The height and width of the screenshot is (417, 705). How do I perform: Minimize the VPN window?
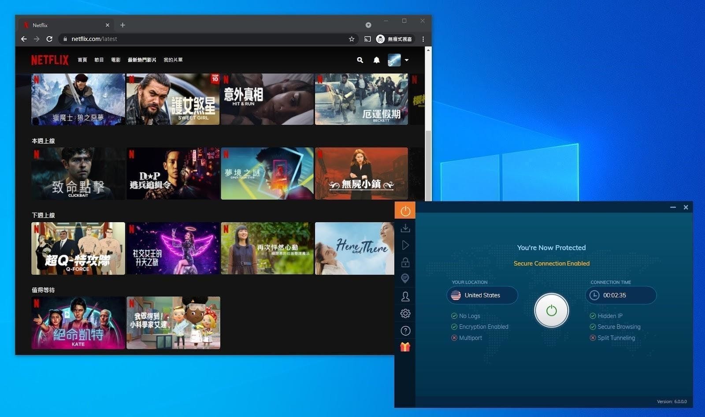click(673, 207)
